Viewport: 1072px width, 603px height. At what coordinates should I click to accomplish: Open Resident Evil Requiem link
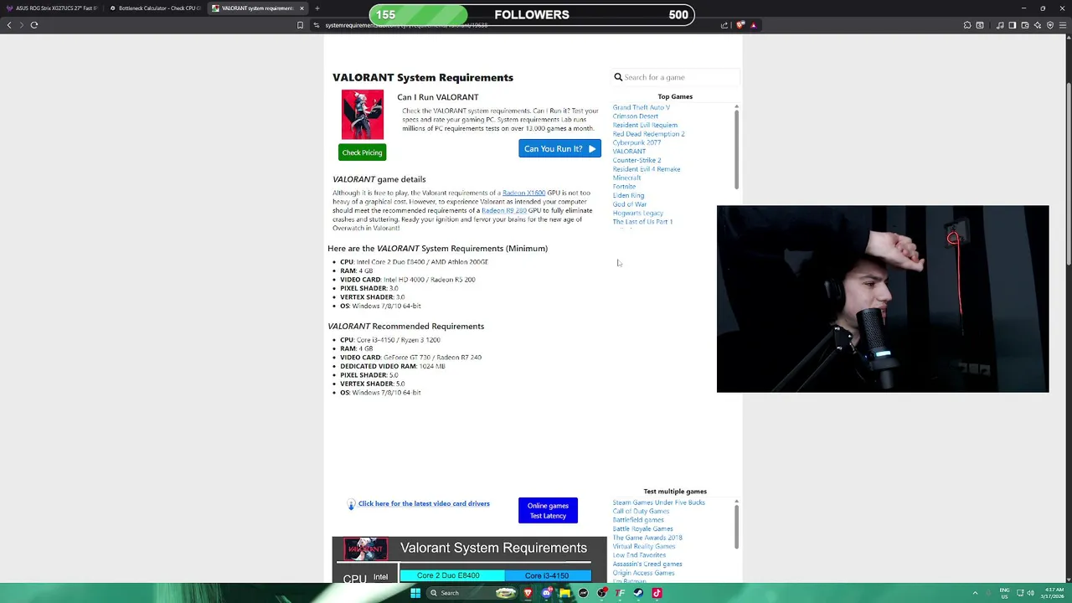(645, 126)
